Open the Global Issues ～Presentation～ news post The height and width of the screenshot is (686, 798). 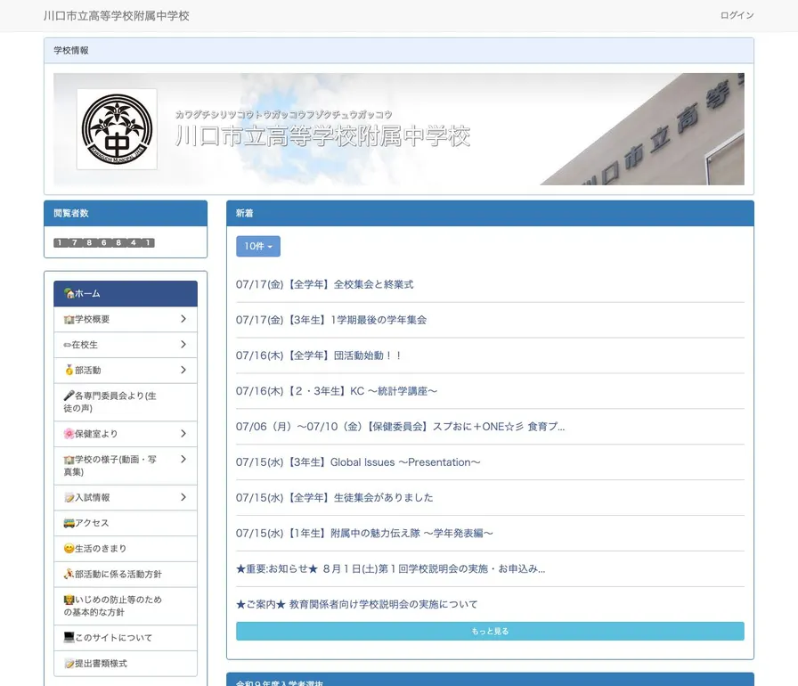[x=358, y=462]
